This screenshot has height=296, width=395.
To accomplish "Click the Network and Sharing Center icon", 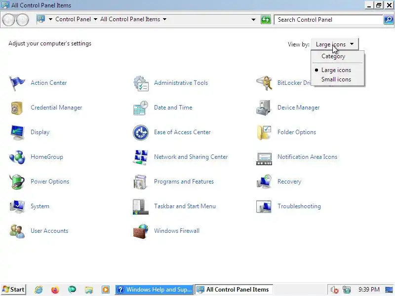I will 140,157.
